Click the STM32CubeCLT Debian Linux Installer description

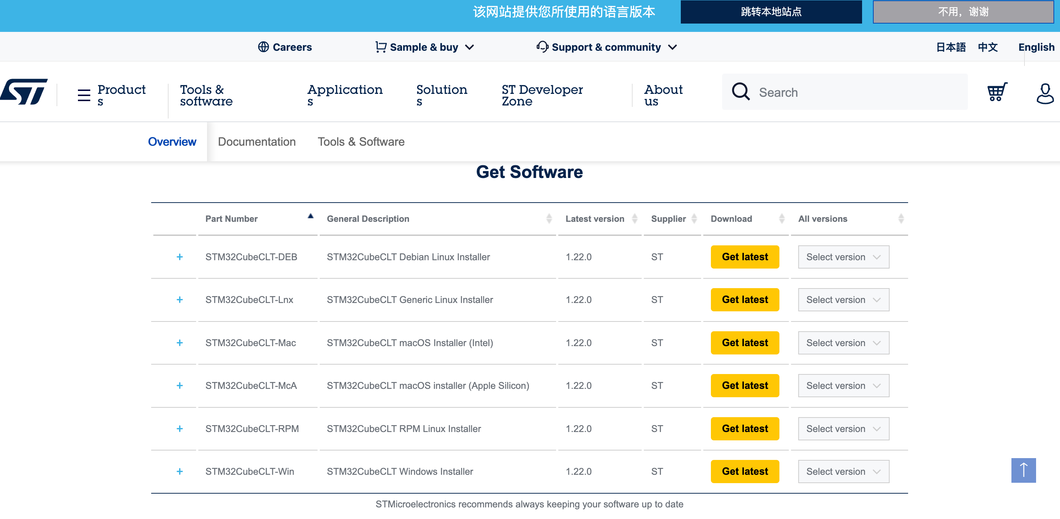(x=408, y=257)
